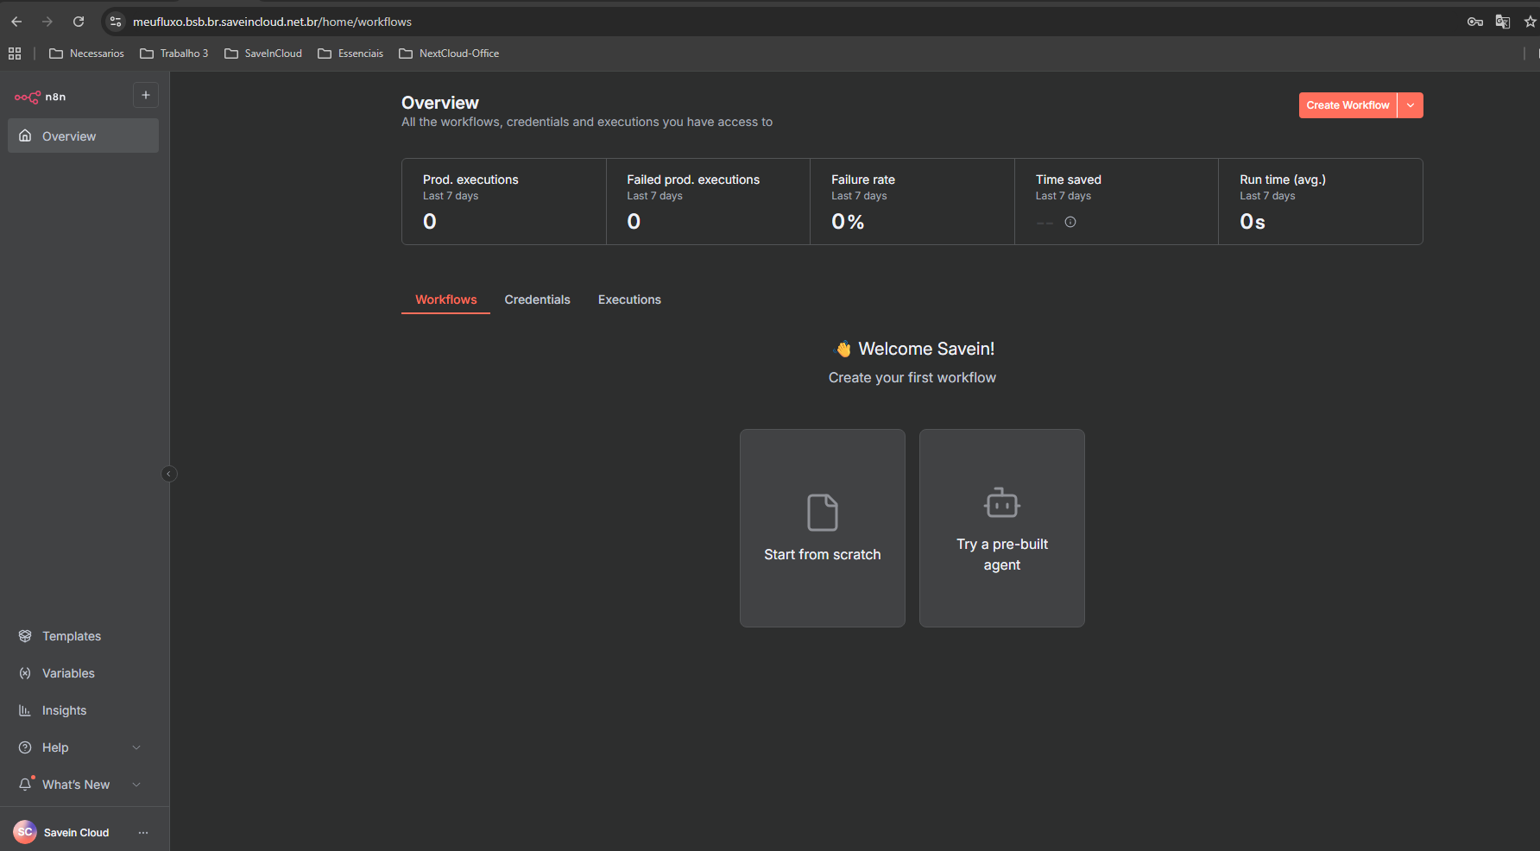Click the browser reload icon
The height and width of the screenshot is (851, 1540).
[79, 22]
